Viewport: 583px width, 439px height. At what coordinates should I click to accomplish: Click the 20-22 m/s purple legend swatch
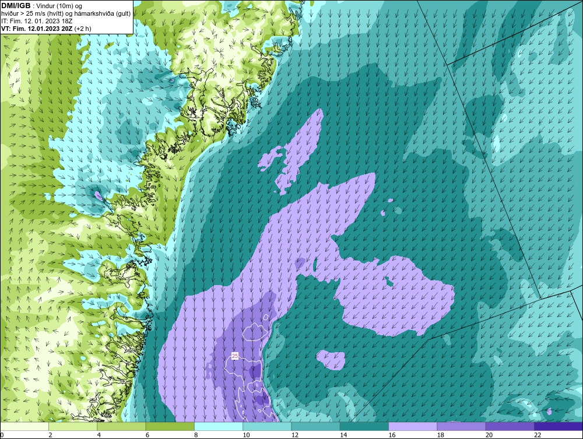point(510,426)
